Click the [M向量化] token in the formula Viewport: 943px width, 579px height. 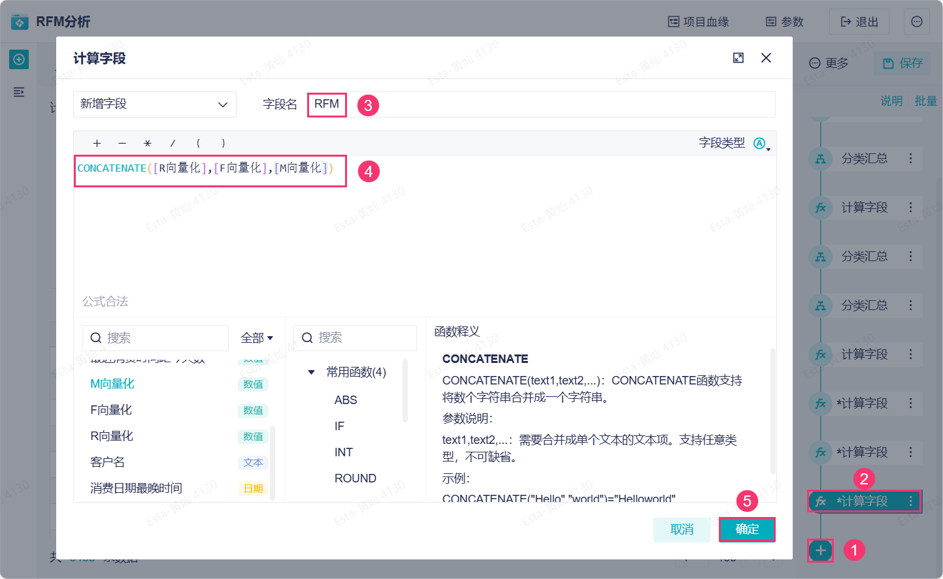click(301, 168)
